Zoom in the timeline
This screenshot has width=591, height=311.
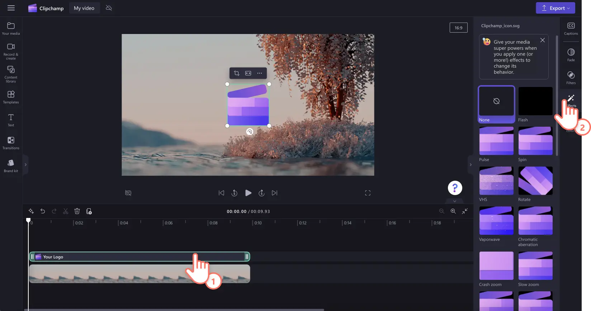(453, 211)
